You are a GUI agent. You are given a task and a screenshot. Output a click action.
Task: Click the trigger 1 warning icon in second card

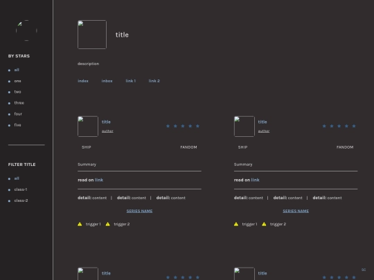236,224
